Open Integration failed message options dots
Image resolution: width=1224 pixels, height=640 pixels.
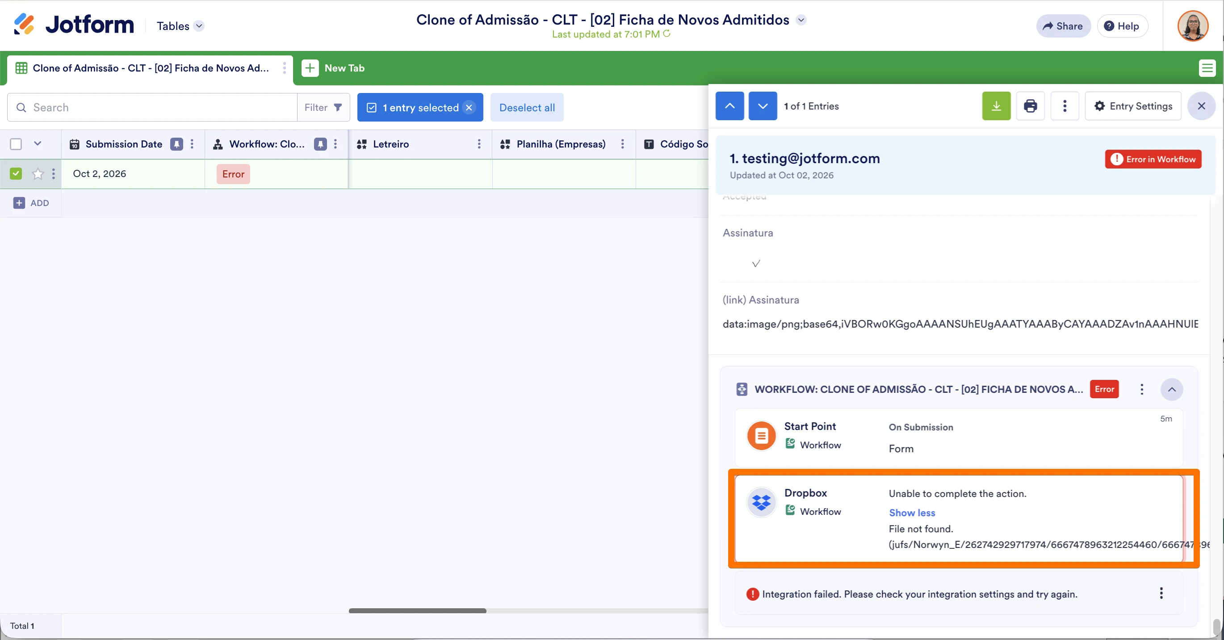click(1161, 594)
